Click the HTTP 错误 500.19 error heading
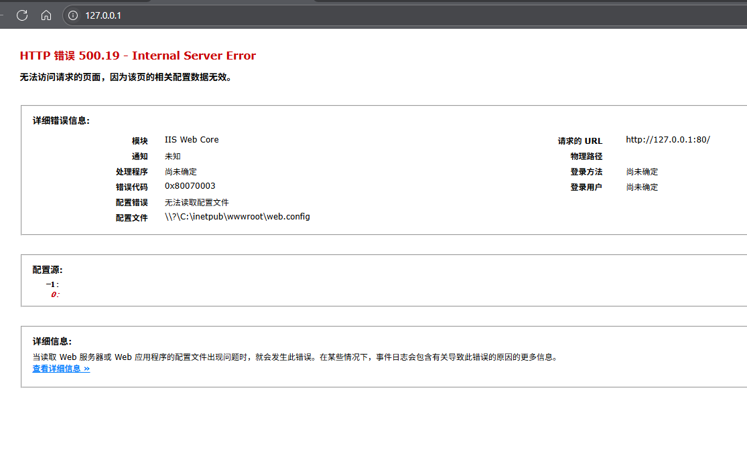Viewport: 747px width, 457px height. (x=137, y=56)
